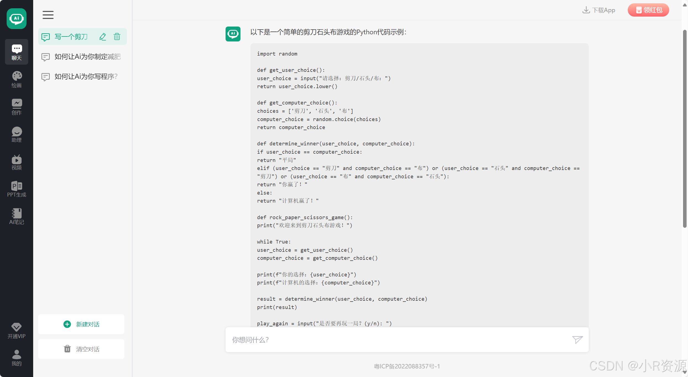Viewport: 688px width, 377px height.
Task: Toggle the hamburger sidebar menu
Action: (48, 15)
